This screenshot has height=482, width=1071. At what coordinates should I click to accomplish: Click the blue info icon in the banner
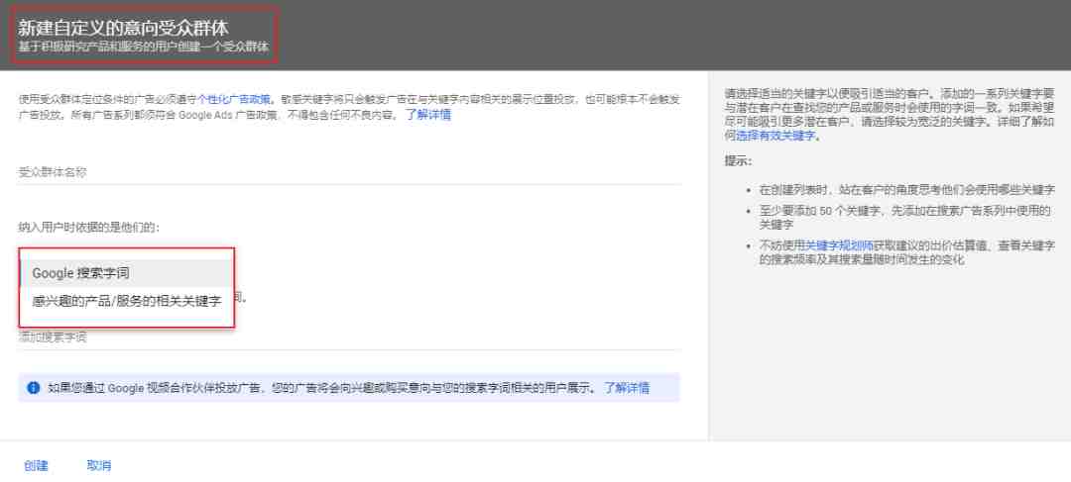[33, 388]
